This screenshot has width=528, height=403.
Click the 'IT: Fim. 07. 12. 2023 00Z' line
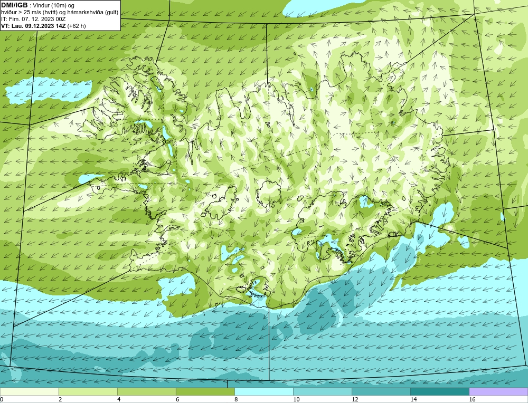(x=33, y=19)
